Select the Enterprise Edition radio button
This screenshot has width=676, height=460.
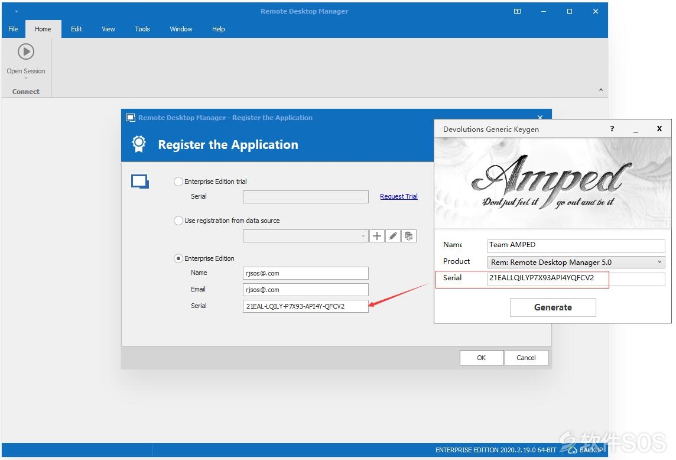pyautogui.click(x=178, y=258)
